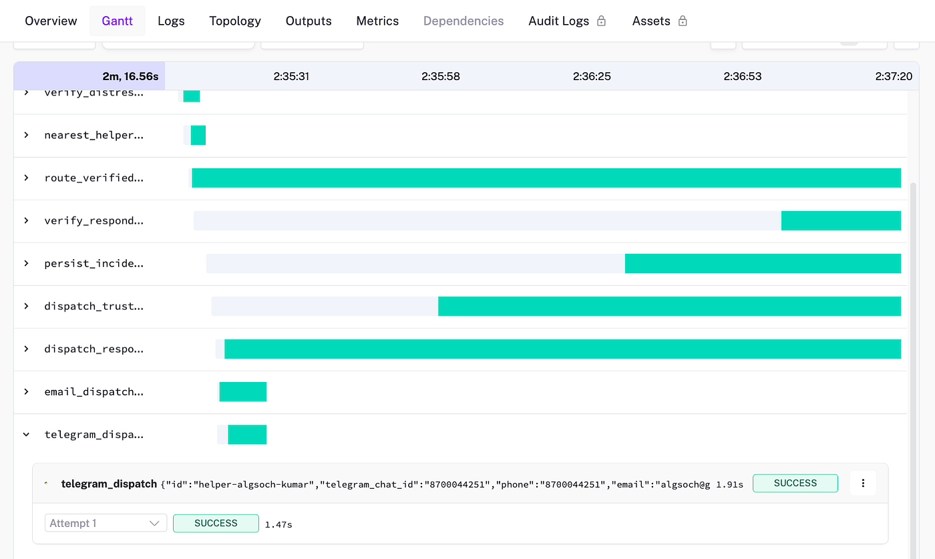Click the total duration 2m, 16.56s

tap(130, 76)
